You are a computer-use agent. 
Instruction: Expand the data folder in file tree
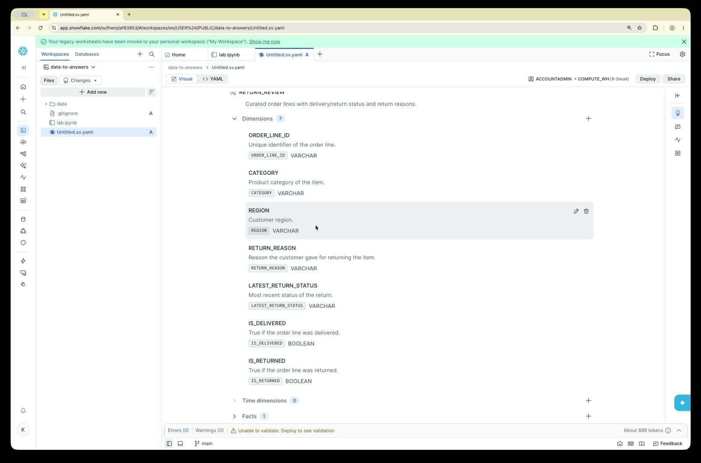(46, 104)
